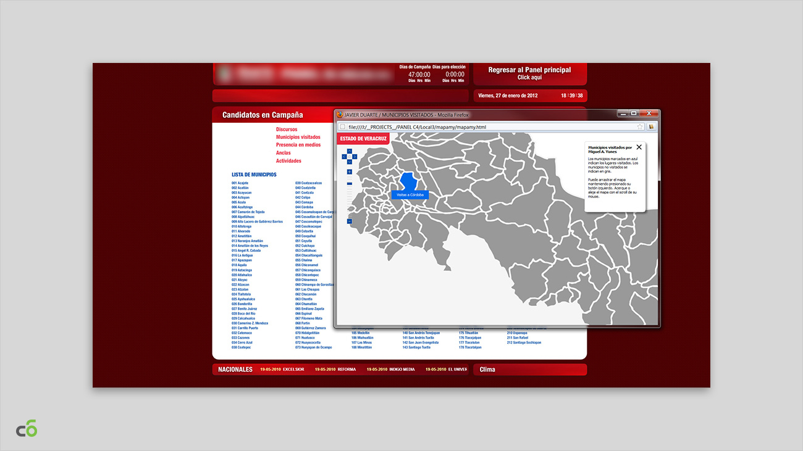Pan the map left with arrow
803x451 pixels.
pos(345,156)
